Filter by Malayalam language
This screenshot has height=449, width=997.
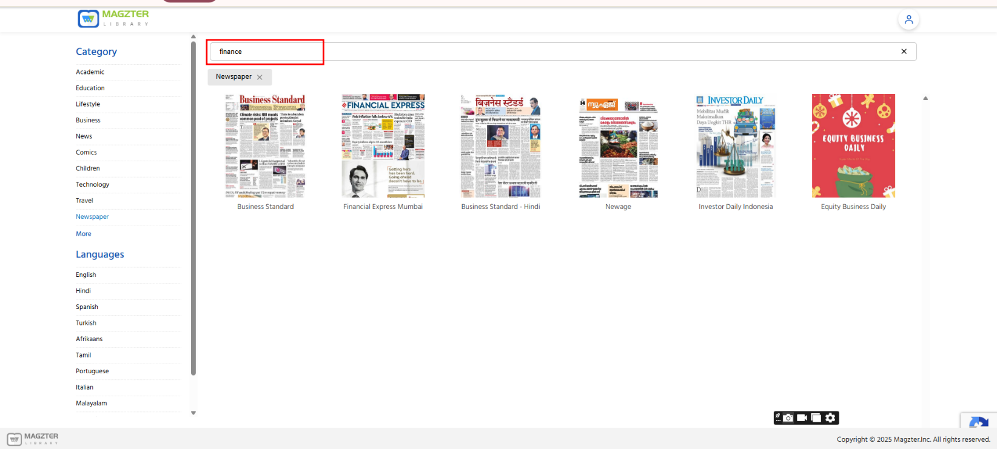pyautogui.click(x=91, y=404)
